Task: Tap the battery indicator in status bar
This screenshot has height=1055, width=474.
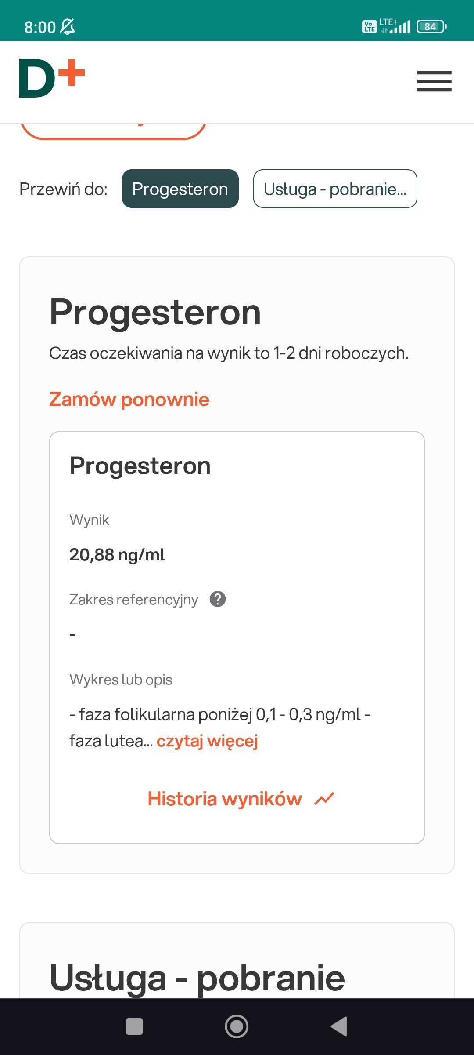Action: [x=431, y=27]
